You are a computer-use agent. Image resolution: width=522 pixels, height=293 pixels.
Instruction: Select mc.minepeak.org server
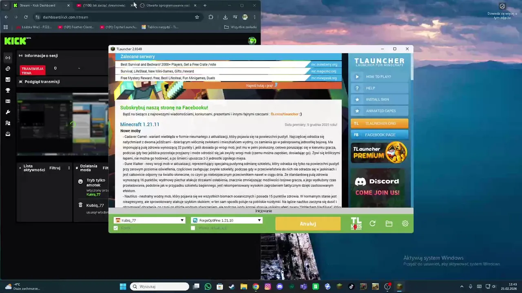pos(324,78)
